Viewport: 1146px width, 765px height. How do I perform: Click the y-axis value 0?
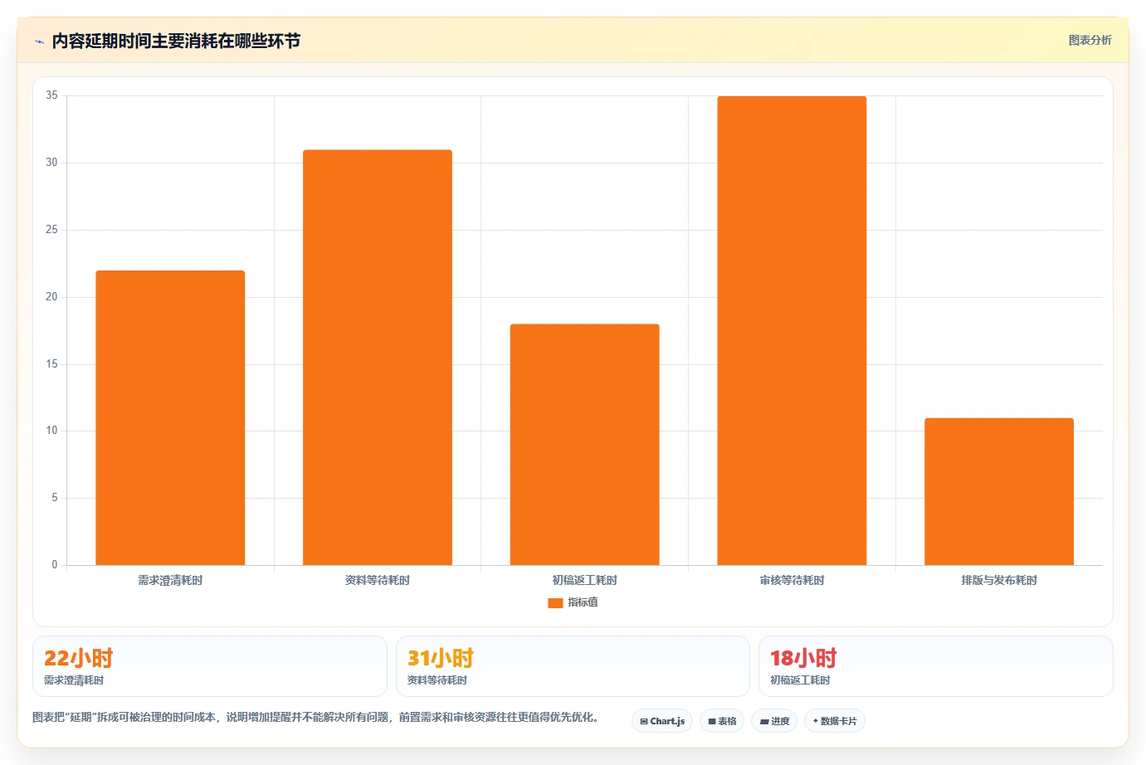[55, 565]
